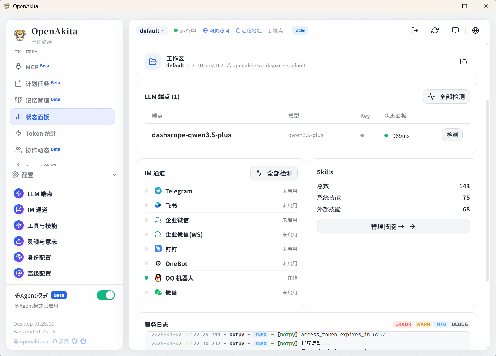Open 计划任务 in sidebar

coord(62,84)
